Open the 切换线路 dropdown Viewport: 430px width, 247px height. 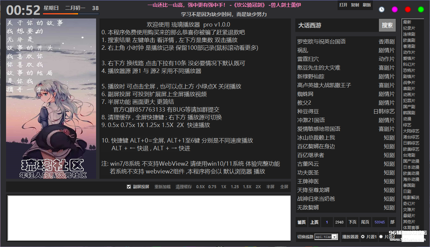335,237
